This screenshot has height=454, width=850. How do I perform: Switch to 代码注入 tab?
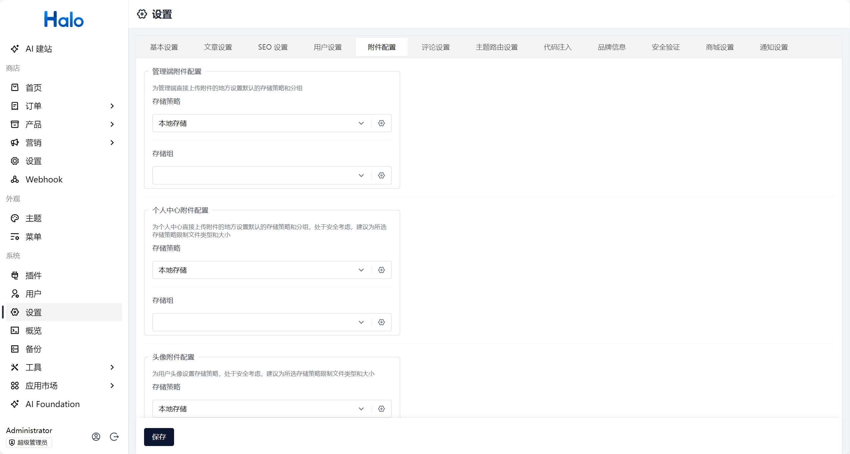pos(558,47)
